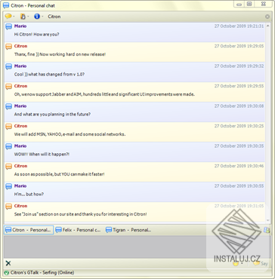
Task: Click inside the gray message input area
Action: pyautogui.click(x=137, y=247)
